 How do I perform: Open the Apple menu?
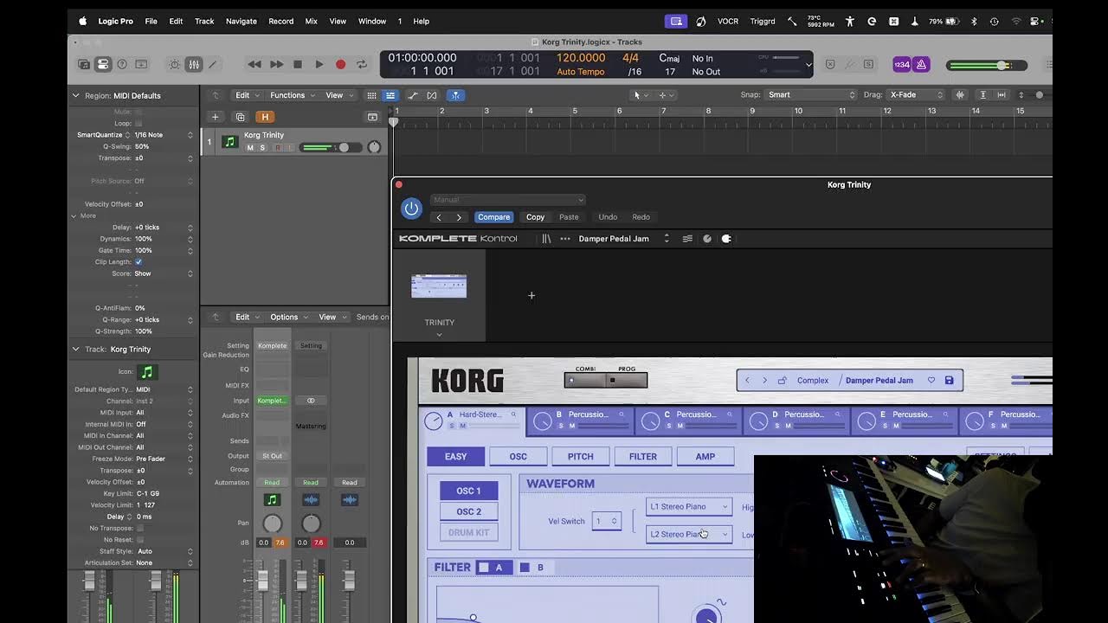[83, 21]
